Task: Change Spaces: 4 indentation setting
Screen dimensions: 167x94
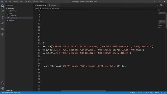Action: (x=141, y=93)
